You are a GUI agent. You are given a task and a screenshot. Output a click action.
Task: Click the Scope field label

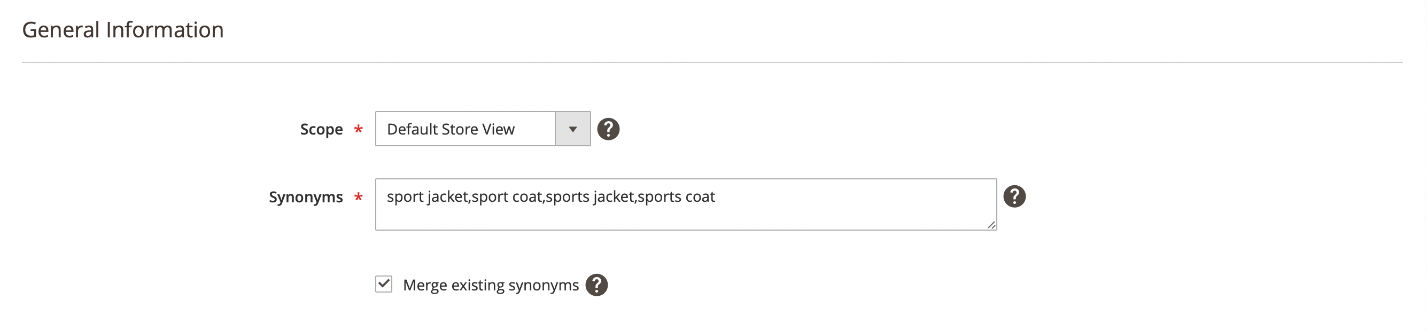[x=321, y=129]
